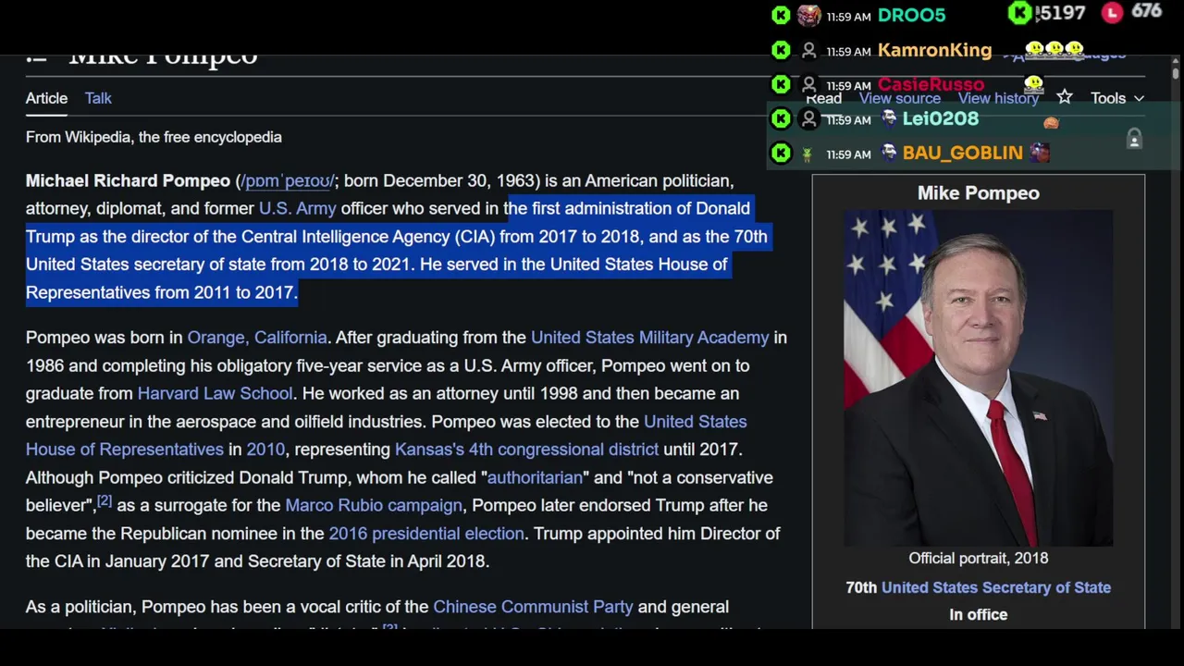Click the Kick badge beside BAU_GOBLIN
1184x666 pixels.
(781, 153)
